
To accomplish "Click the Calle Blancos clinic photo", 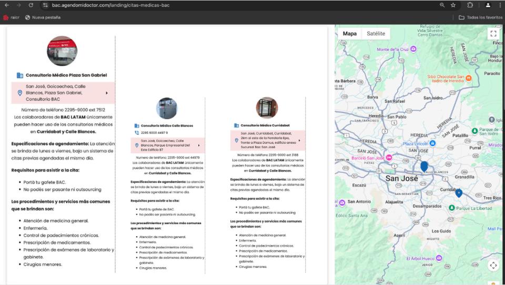I will (x=167, y=108).
